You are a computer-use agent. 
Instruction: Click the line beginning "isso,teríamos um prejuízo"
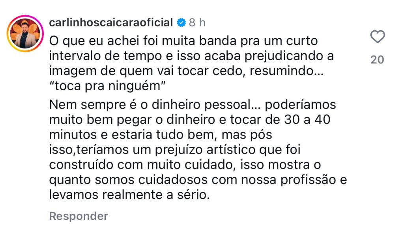coord(175,150)
